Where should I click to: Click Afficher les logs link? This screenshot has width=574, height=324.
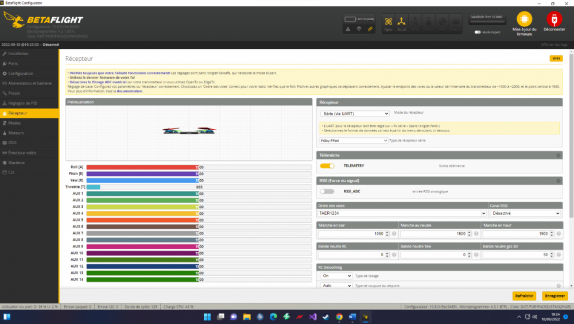(554, 45)
